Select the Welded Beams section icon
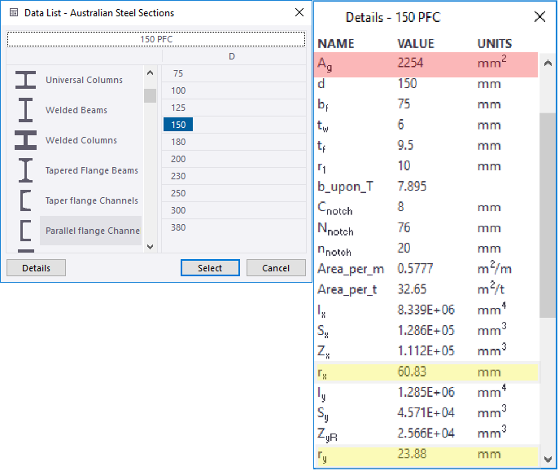The width and height of the screenshot is (559, 471). pyautogui.click(x=26, y=110)
